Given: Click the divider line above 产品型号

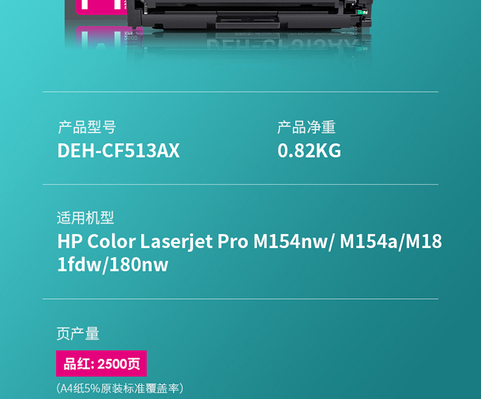Looking at the screenshot, I should tap(240, 92).
